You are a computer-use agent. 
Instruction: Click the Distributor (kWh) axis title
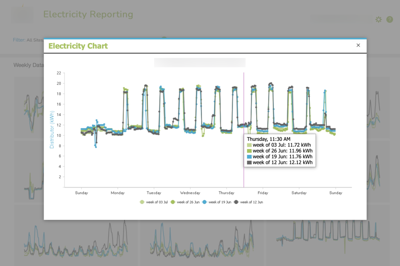coord(52,129)
